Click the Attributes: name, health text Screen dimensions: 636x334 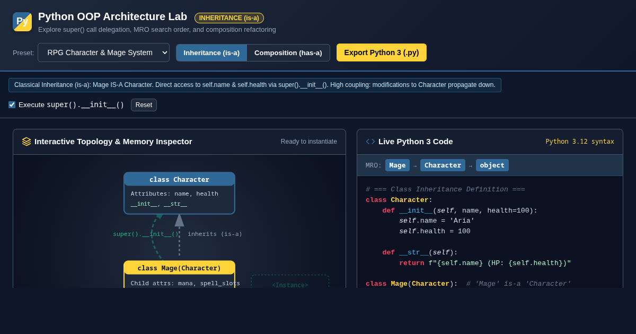(174, 194)
